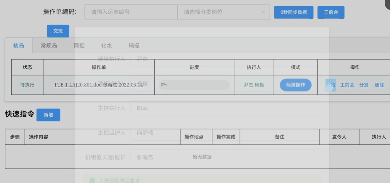Viewport: 390px width, 183px height.
Task: Select the 核岛 tab
Action: click(19, 46)
